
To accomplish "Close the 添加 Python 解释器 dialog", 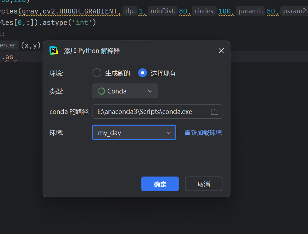I will [x=221, y=51].
